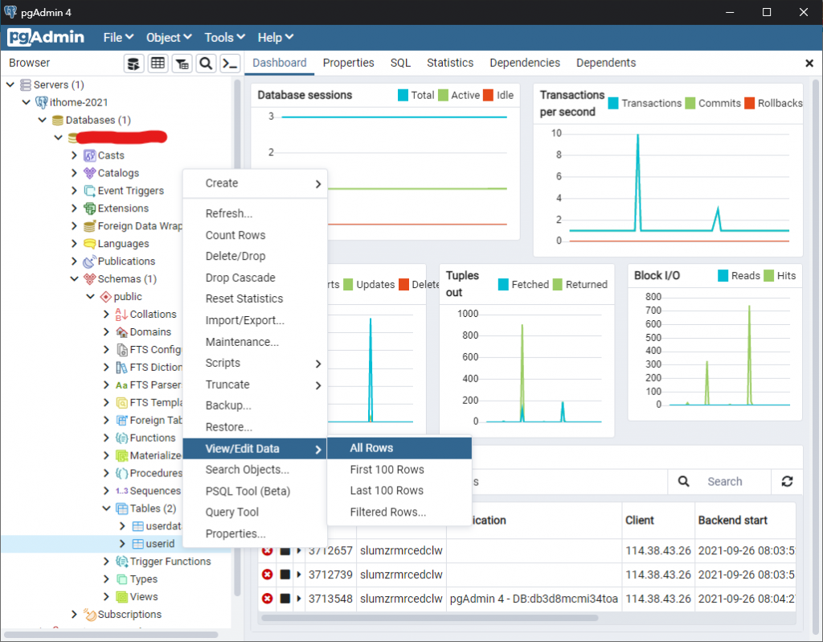Refresh the server activity list
Screen dimensions: 823x642
pos(787,481)
